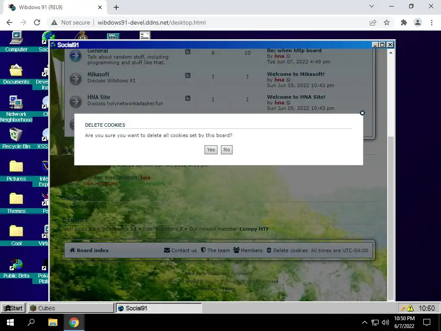The width and height of the screenshot is (441, 331).
Task: Open the Documents folder icon
Action: point(16,74)
